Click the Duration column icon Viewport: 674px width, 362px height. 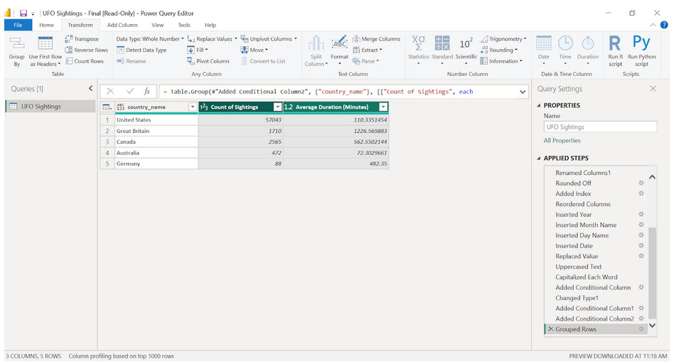coord(587,43)
